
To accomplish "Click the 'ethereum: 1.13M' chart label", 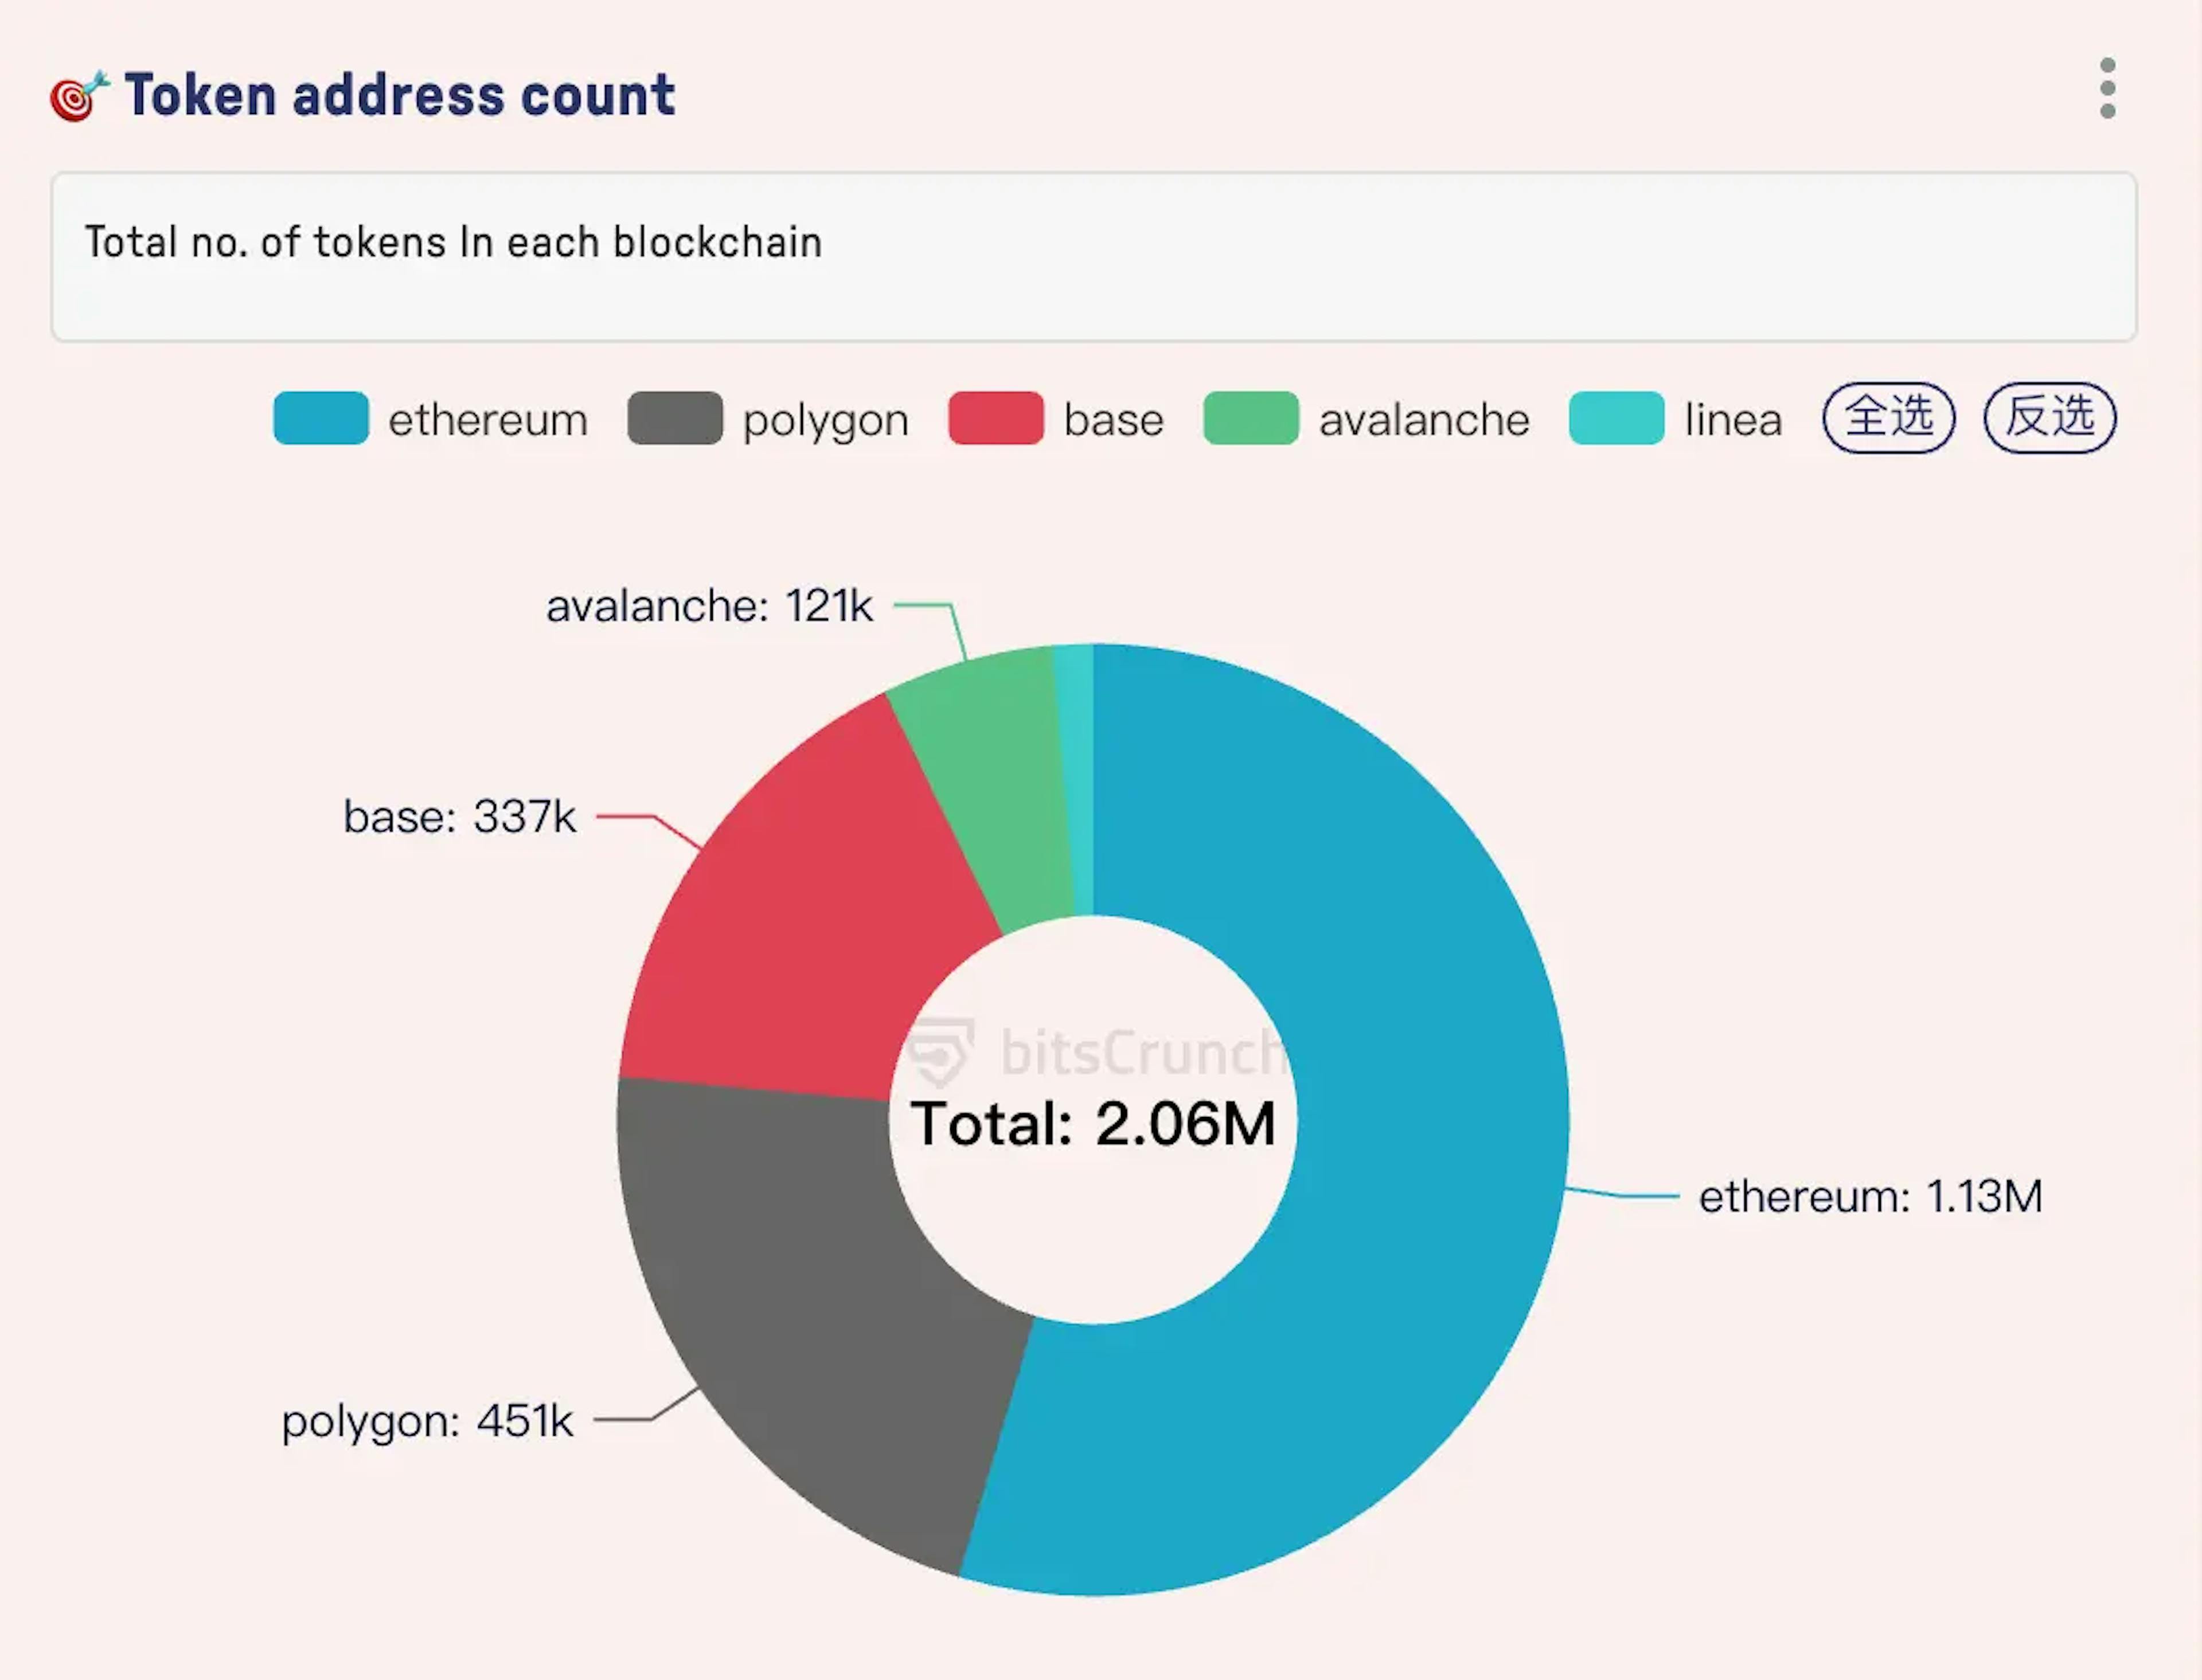I will click(1870, 1196).
